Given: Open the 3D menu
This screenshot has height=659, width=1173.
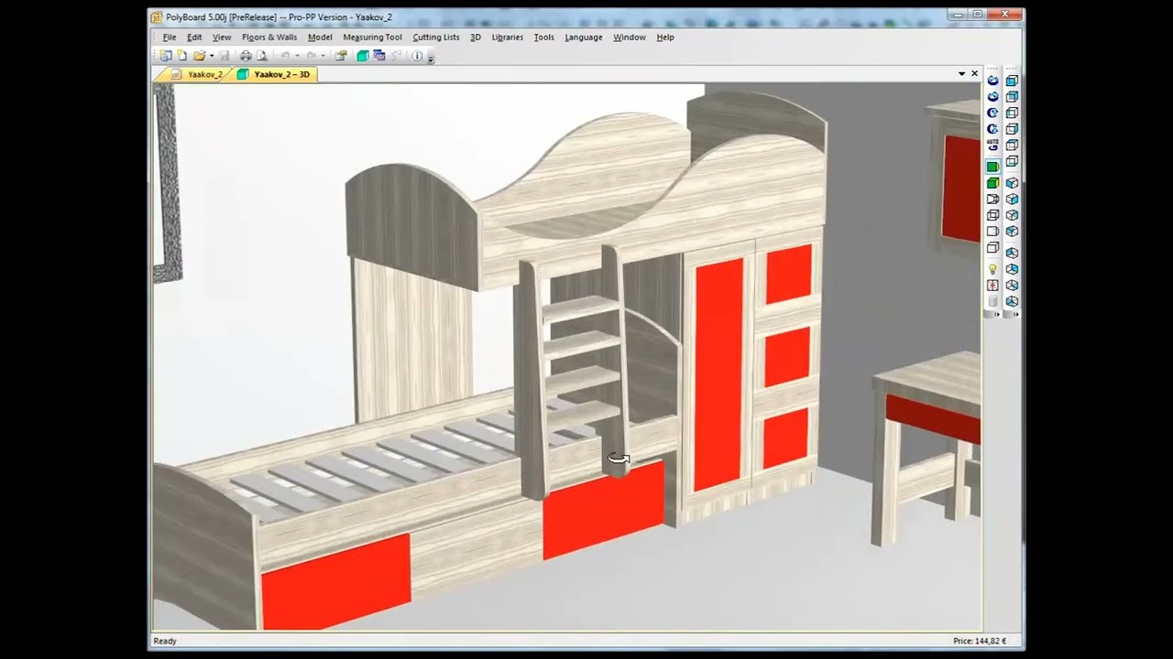Looking at the screenshot, I should (x=476, y=38).
